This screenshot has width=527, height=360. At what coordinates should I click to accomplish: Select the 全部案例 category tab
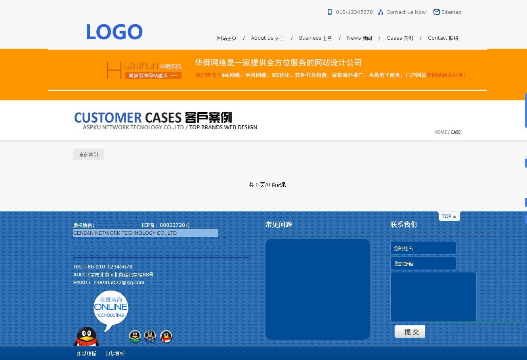tap(89, 155)
